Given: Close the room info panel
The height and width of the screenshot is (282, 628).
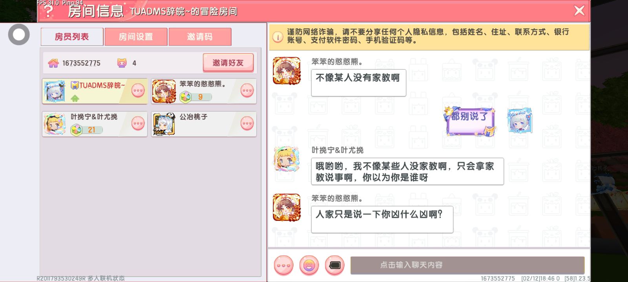Looking at the screenshot, I should (579, 11).
